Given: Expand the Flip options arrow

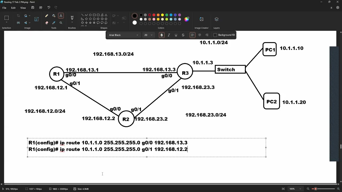Looking at the screenshot, I should [x=29, y=23].
